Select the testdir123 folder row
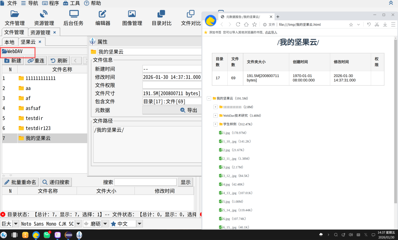The image size is (398, 240). coord(45,128)
